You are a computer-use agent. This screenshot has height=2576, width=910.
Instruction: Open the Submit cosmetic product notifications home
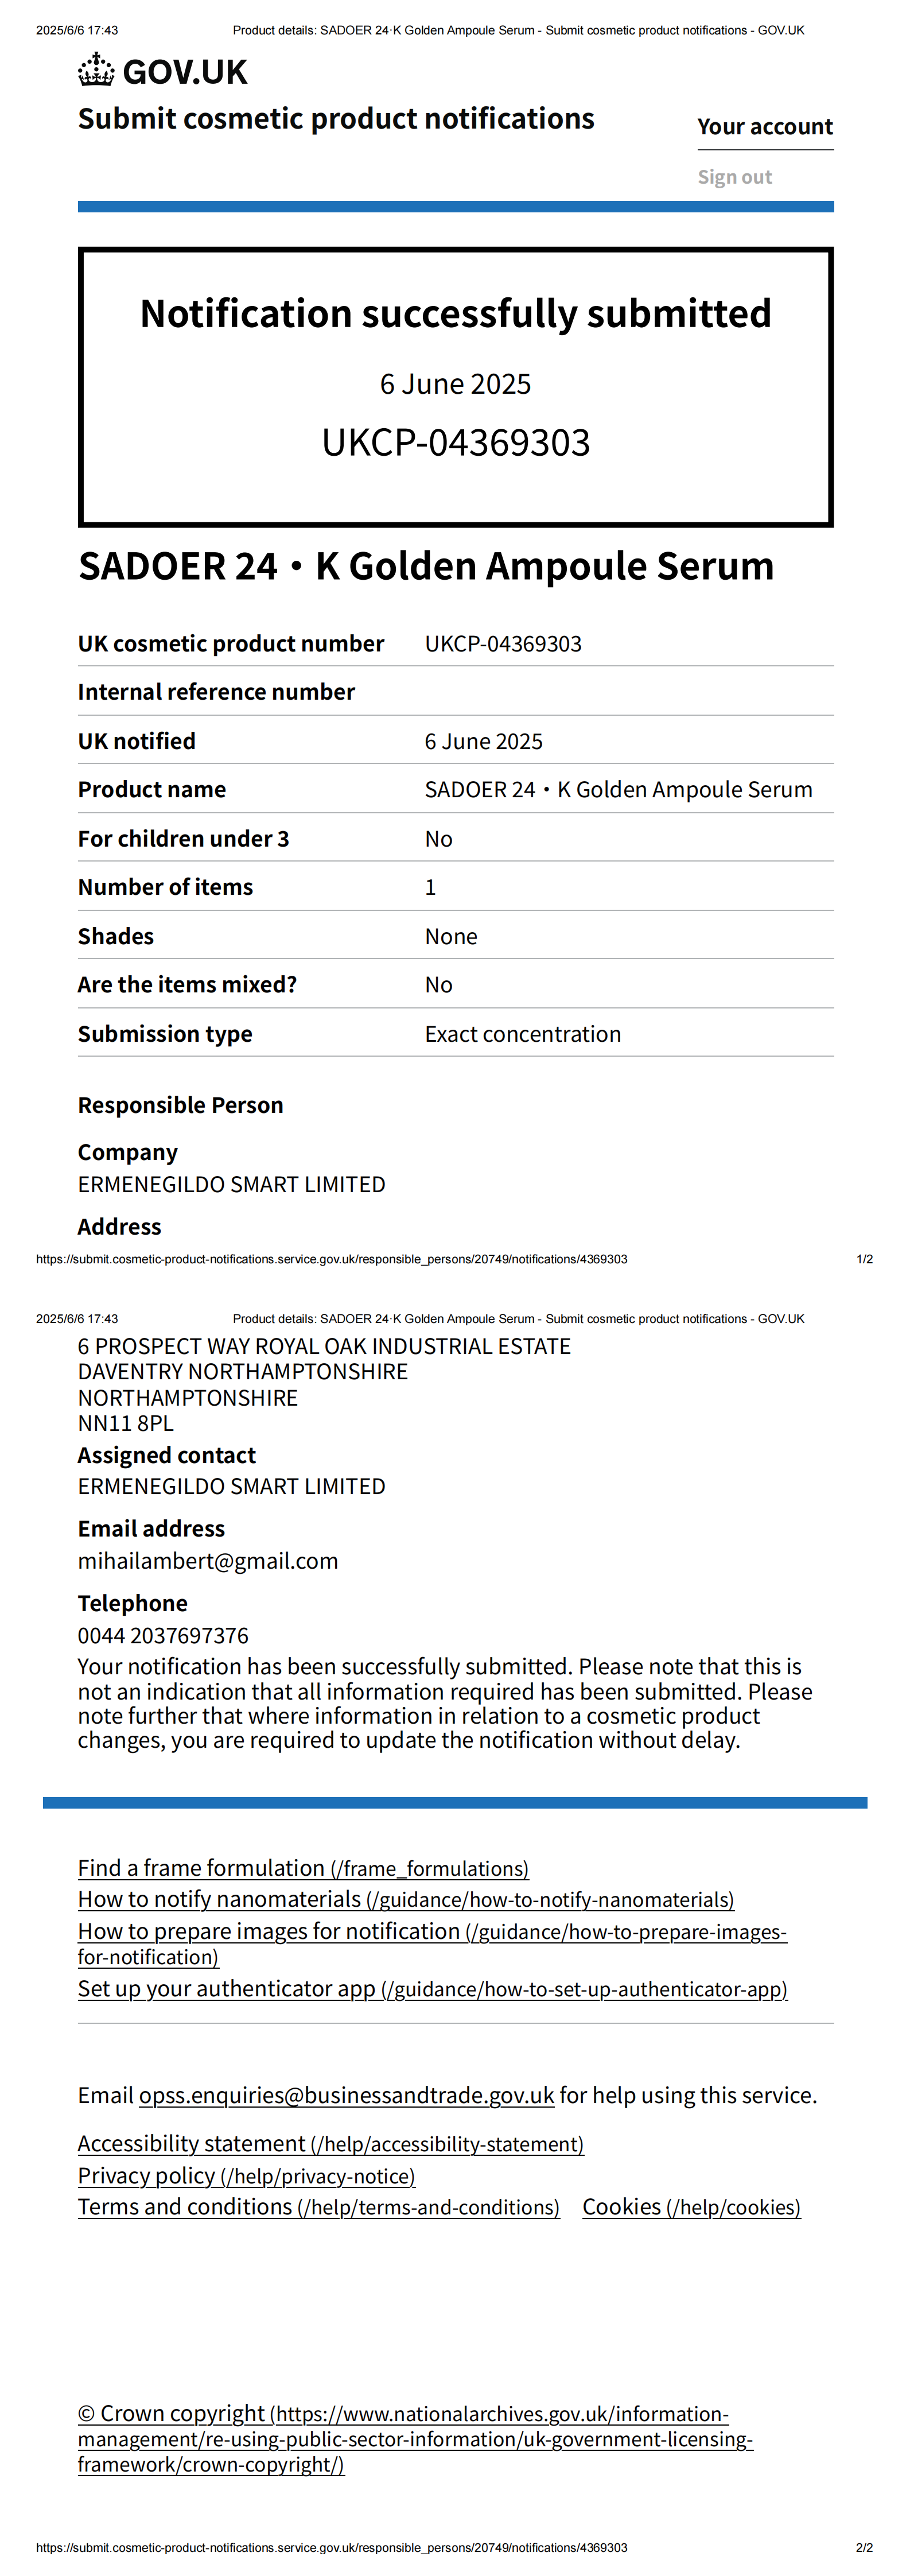(x=336, y=119)
